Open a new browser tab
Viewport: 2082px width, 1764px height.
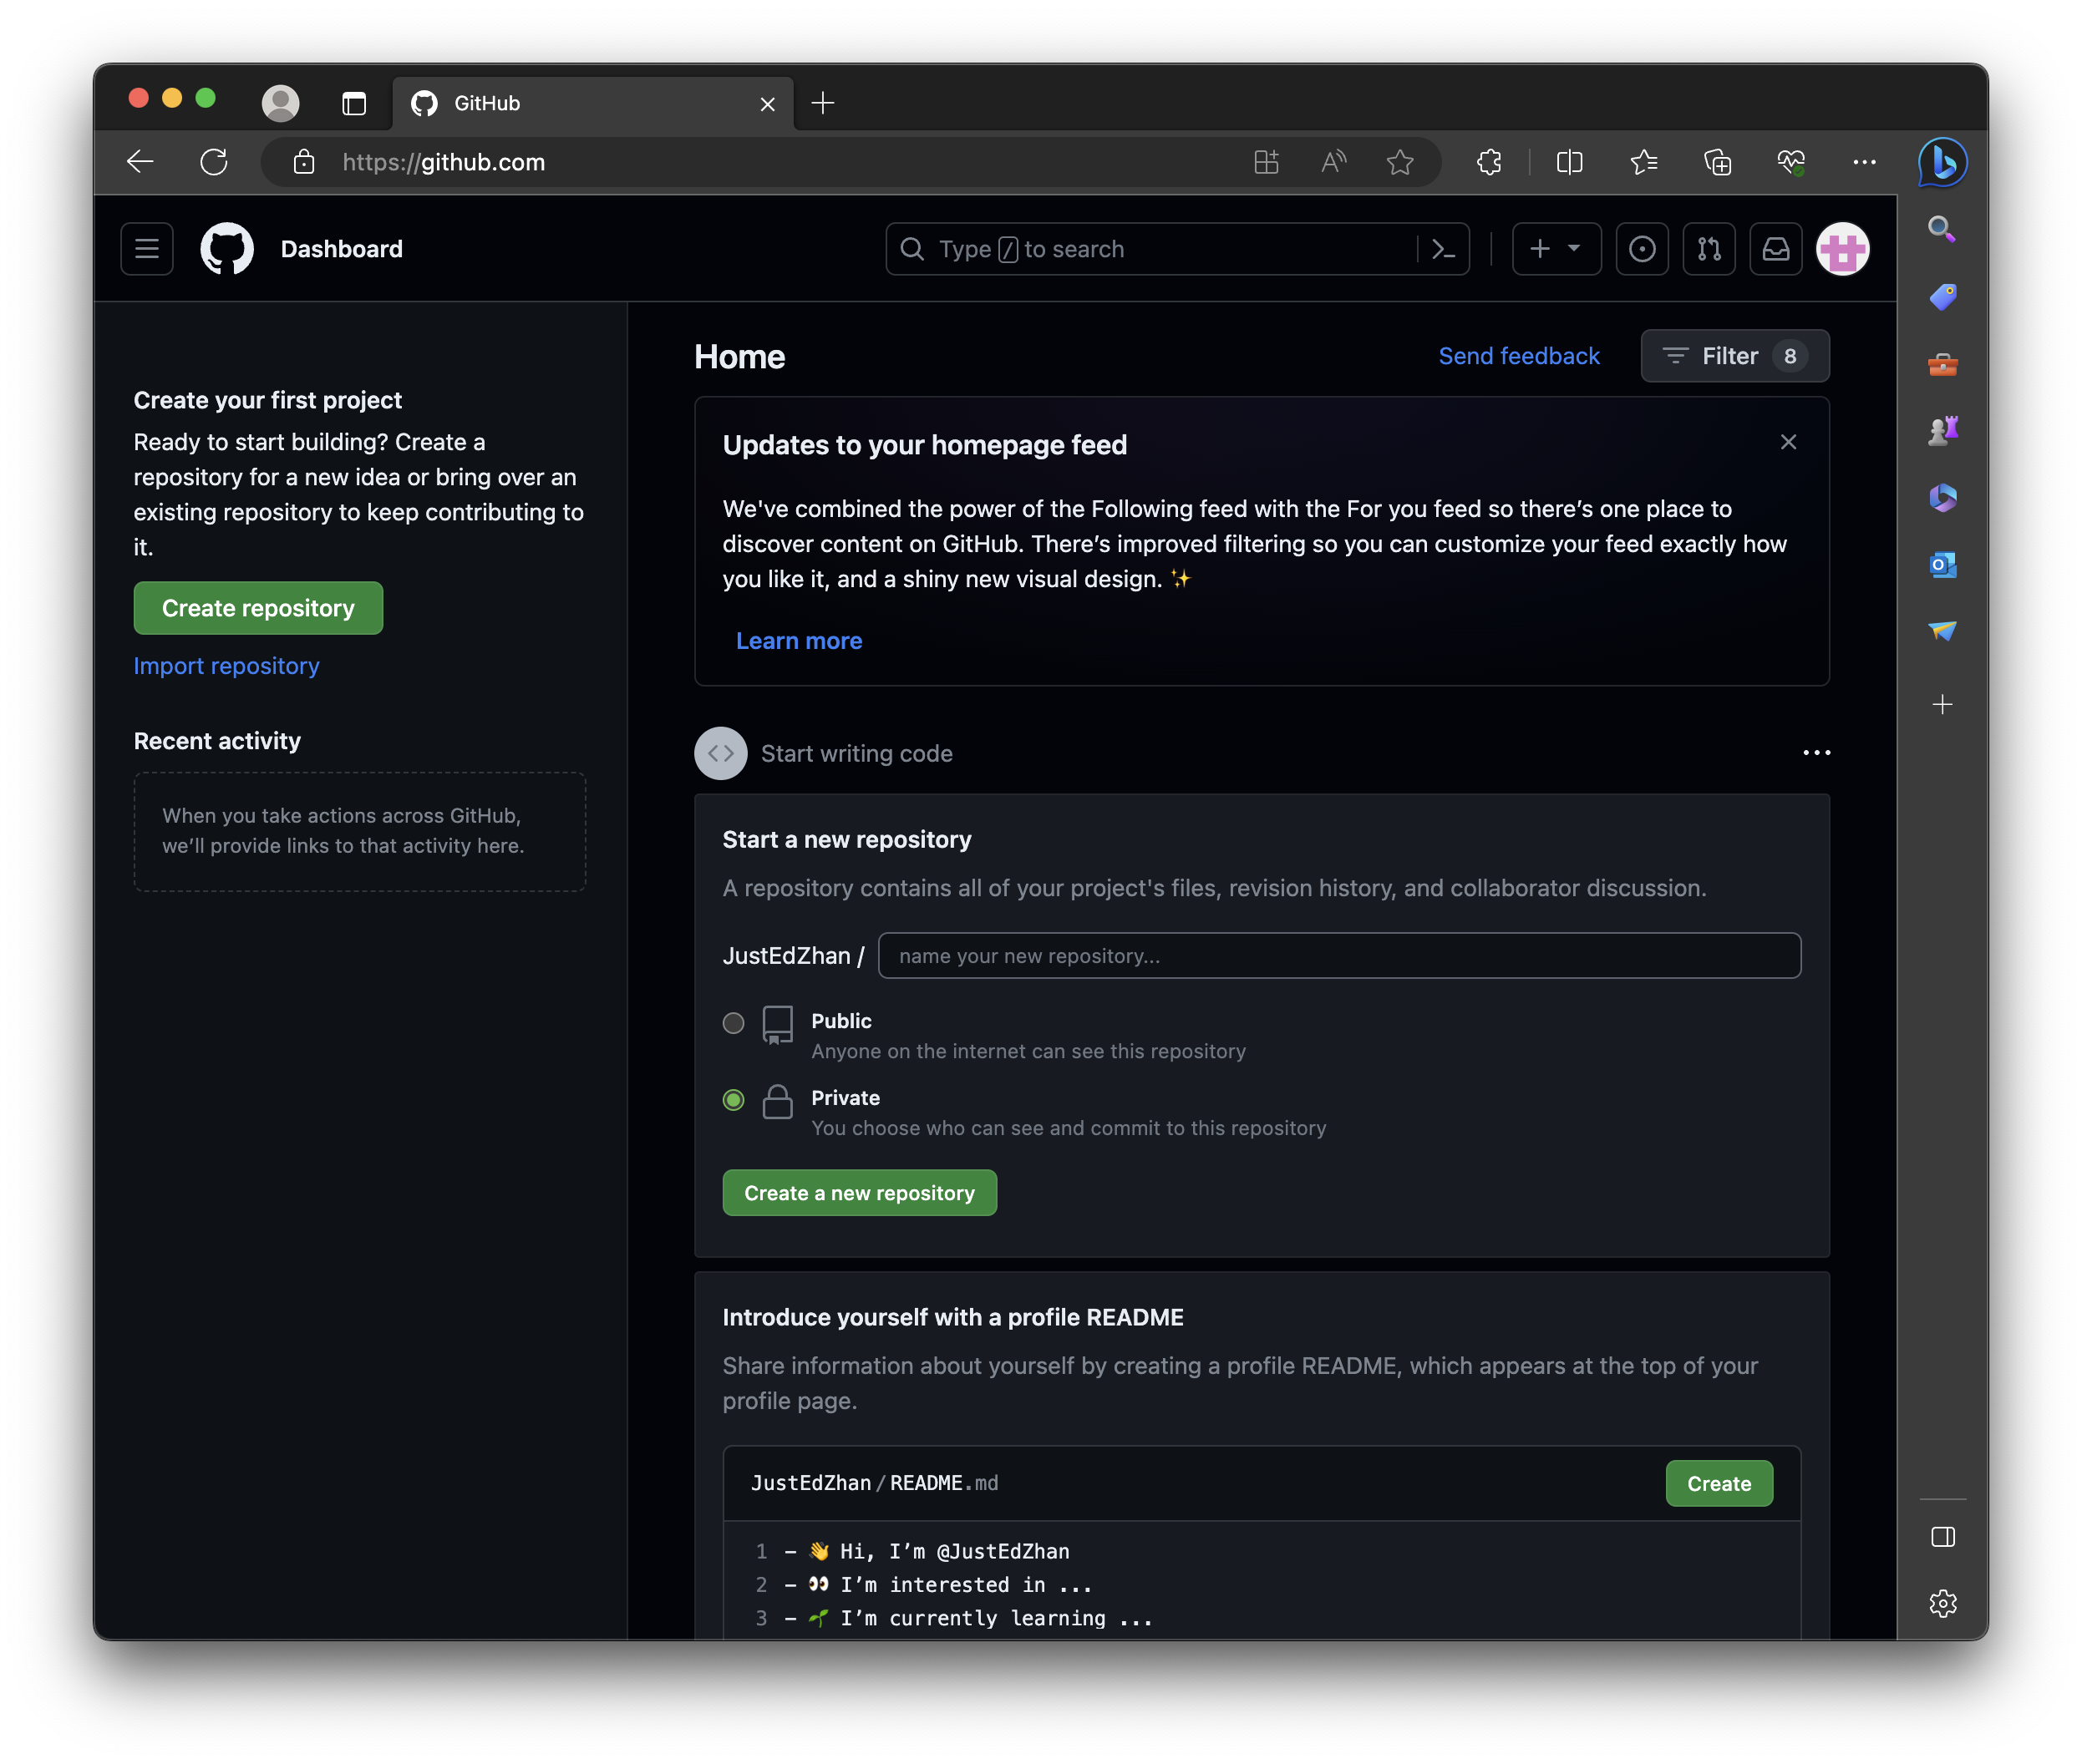point(822,103)
